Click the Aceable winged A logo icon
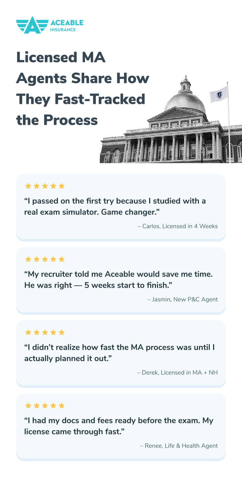 pos(32,25)
